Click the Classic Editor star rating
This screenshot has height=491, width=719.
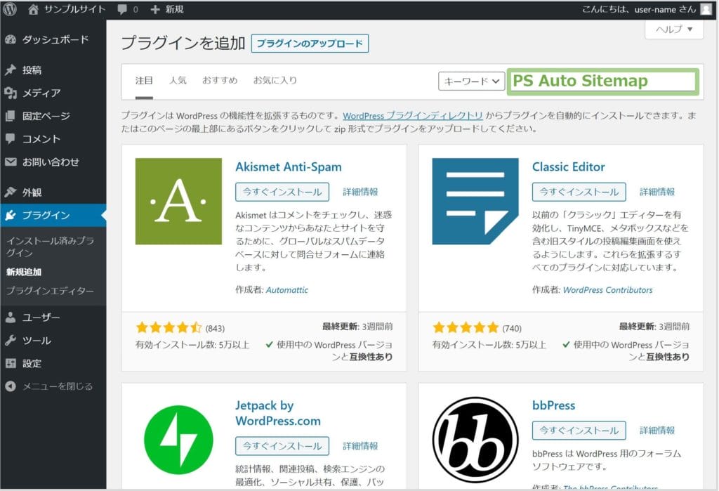466,327
